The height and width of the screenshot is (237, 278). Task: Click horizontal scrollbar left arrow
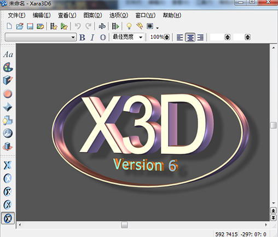point(20,225)
